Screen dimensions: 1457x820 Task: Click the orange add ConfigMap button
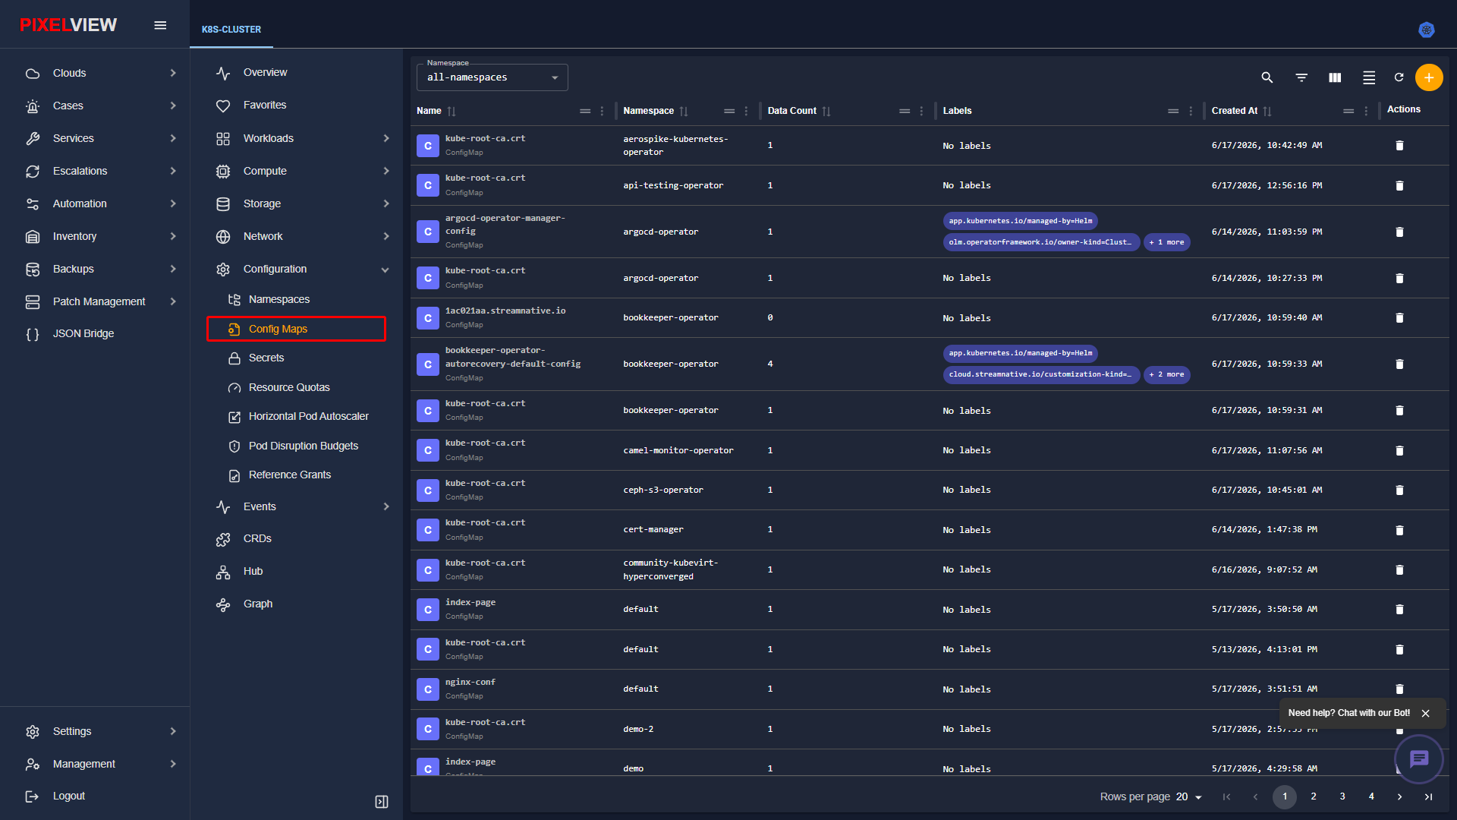coord(1429,77)
